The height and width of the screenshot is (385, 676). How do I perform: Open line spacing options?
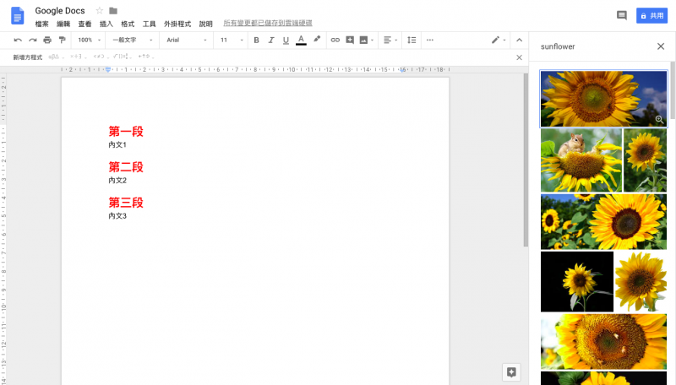pos(412,40)
